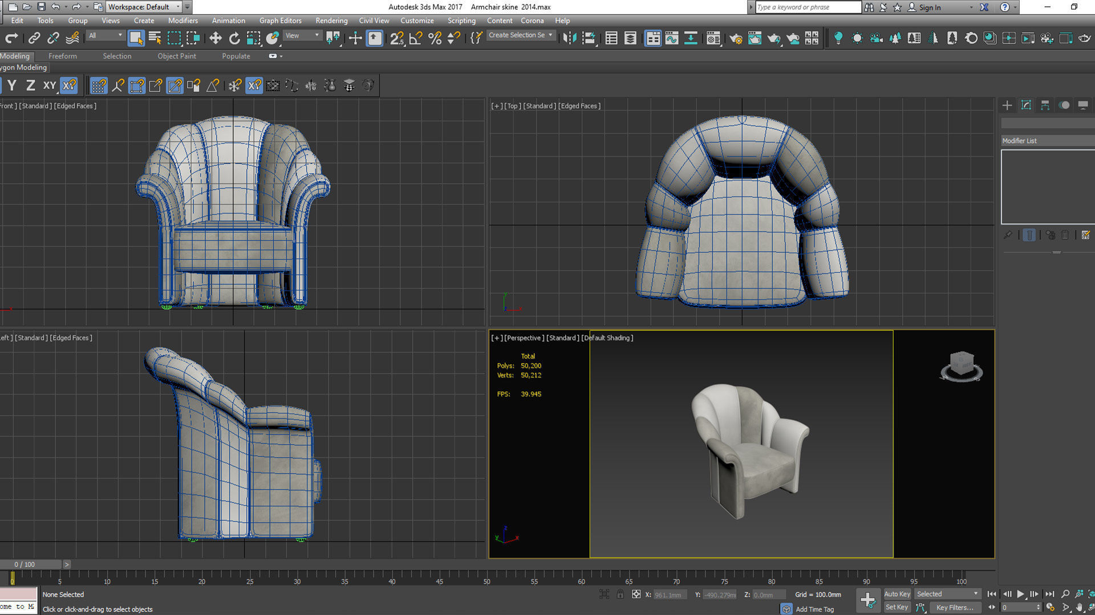Open the Layer Explorer
Screen dimensions: 1095x615
(630, 38)
